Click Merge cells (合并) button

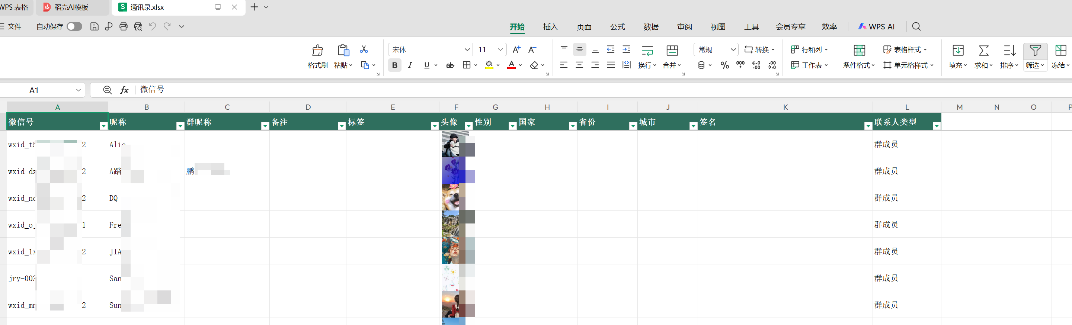[x=672, y=57]
